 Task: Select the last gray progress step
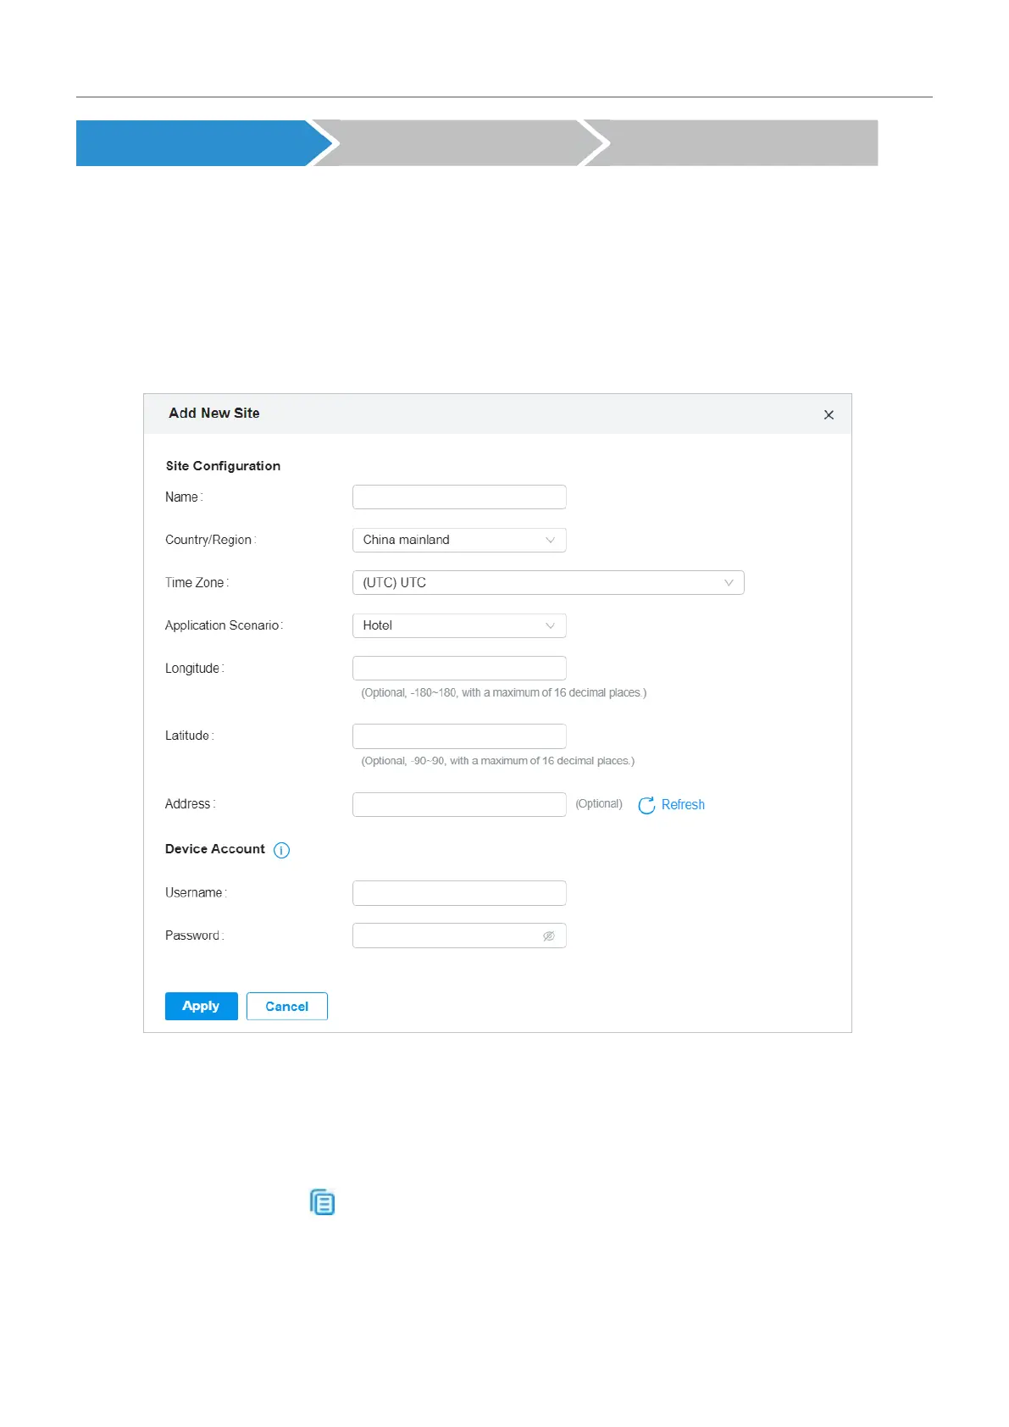coord(737,143)
